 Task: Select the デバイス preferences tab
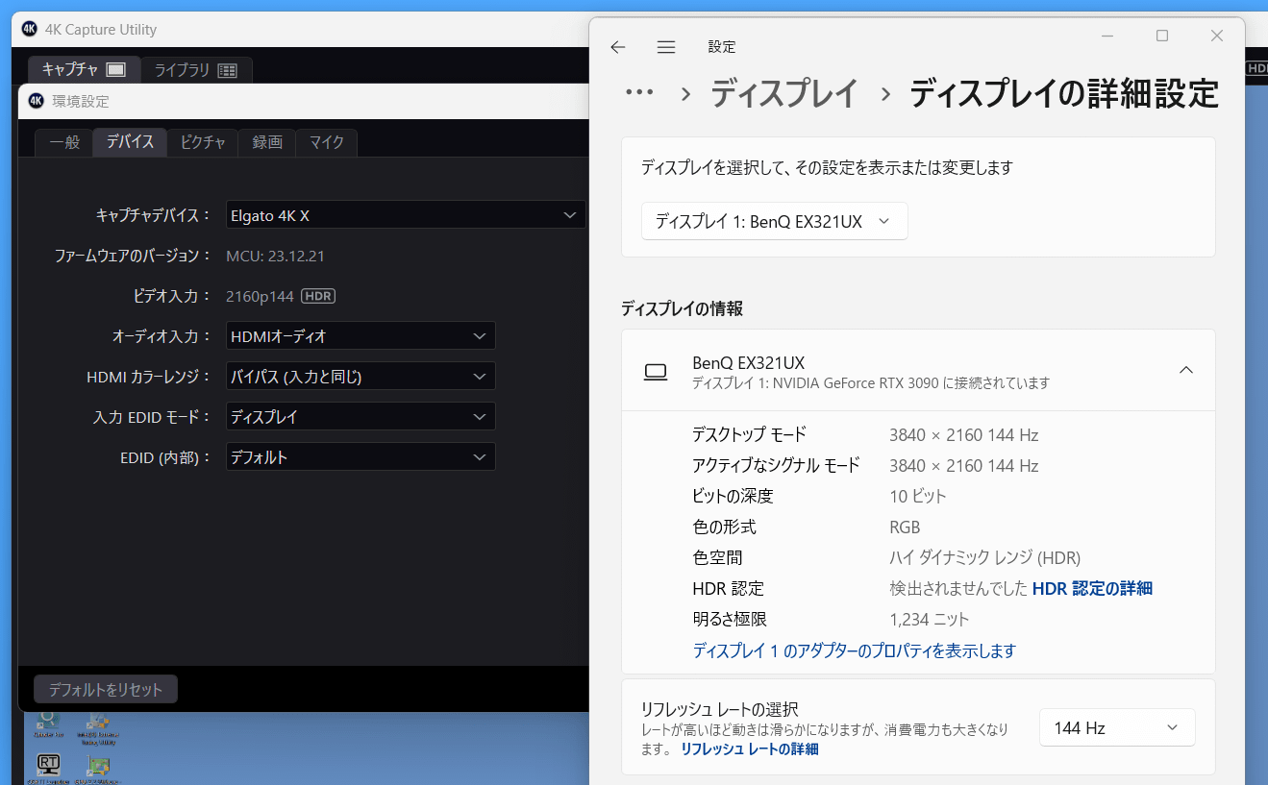click(x=130, y=142)
